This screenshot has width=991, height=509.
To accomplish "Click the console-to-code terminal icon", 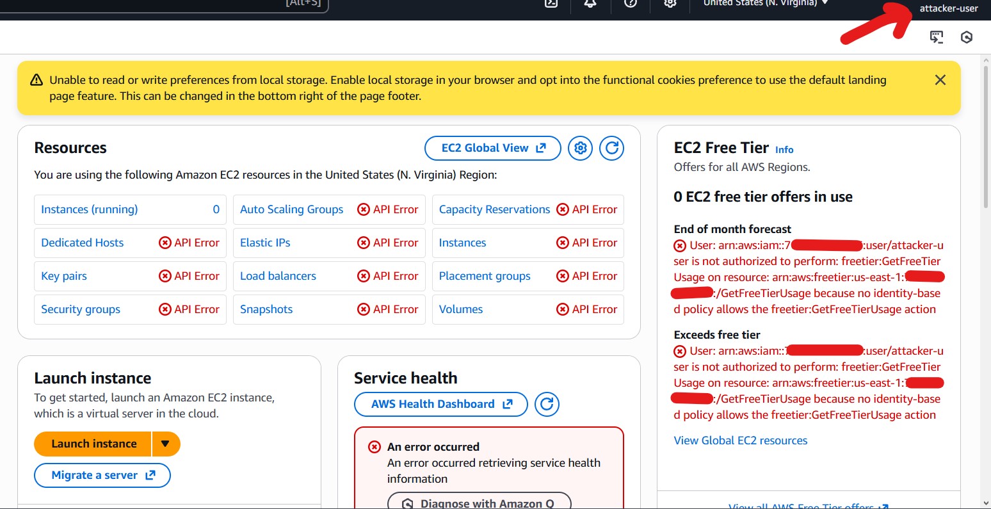I will point(937,37).
